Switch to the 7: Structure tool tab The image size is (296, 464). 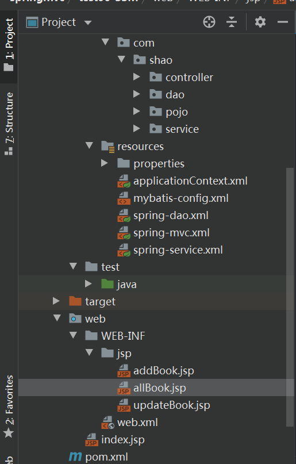click(9, 124)
